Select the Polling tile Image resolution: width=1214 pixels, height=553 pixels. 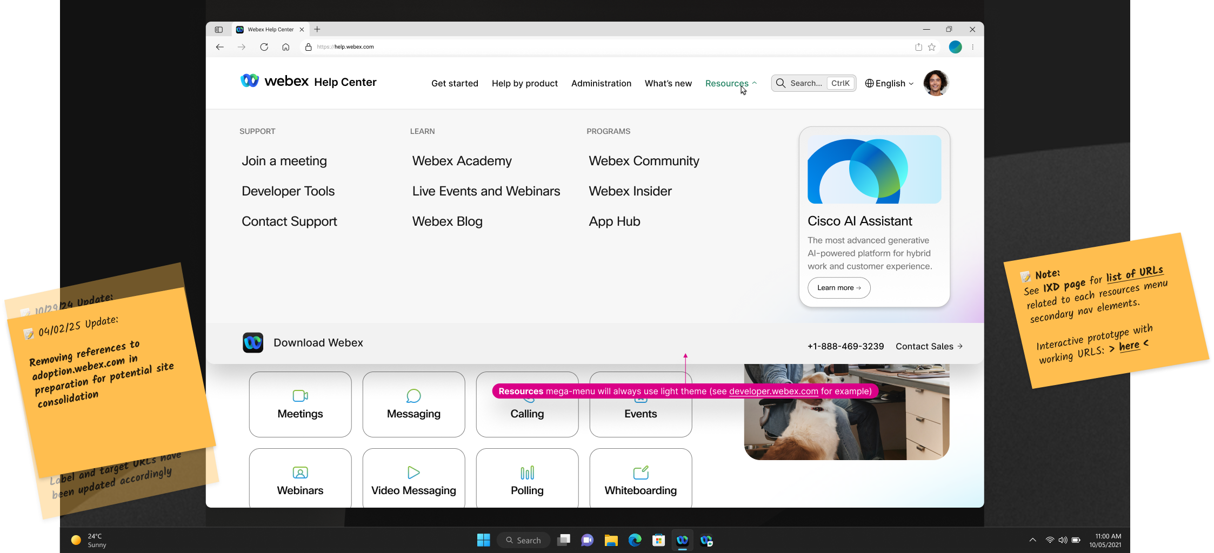click(527, 478)
